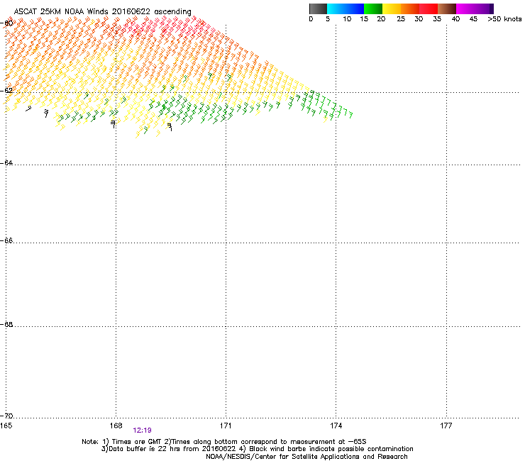The width and height of the screenshot is (525, 461).
Task: Click the note about Data buffer 22 hrs
Action: (x=257, y=449)
